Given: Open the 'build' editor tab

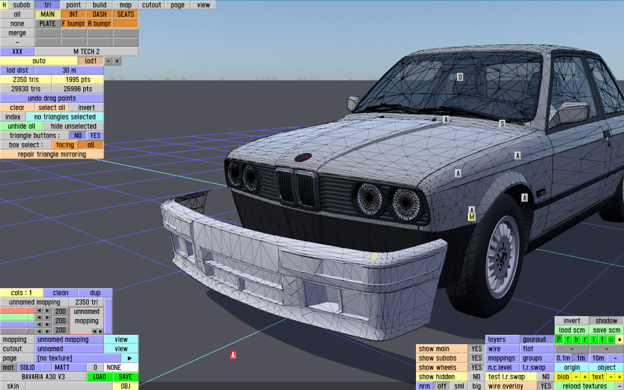Looking at the screenshot, I should [x=100, y=5].
